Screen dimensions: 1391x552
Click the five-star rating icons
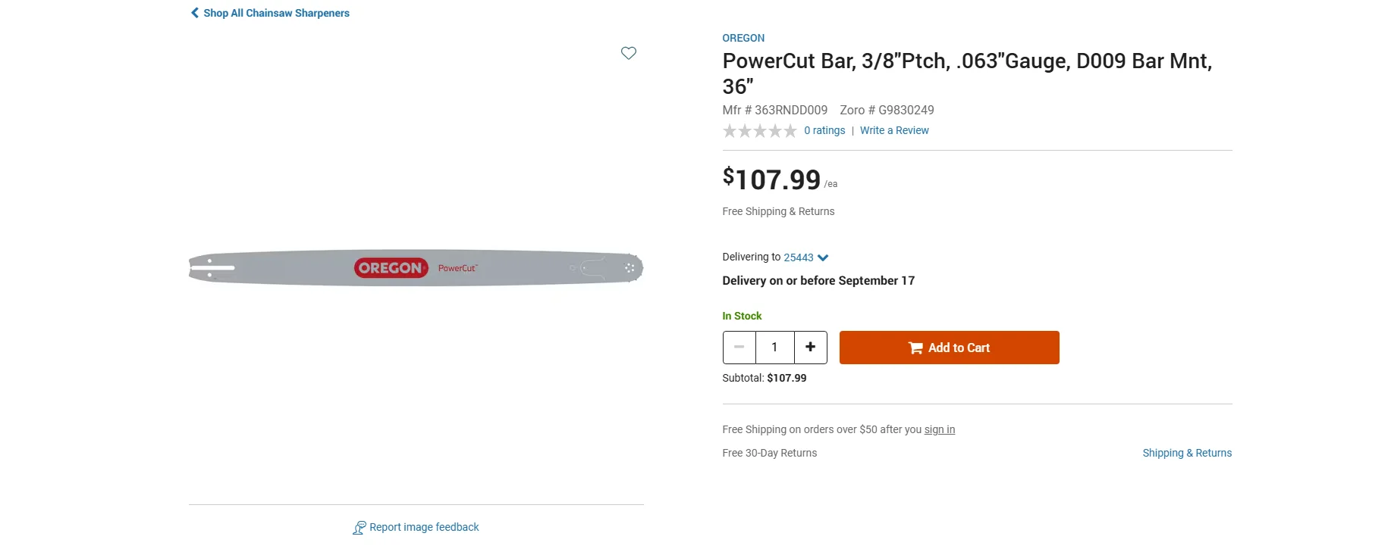click(760, 131)
